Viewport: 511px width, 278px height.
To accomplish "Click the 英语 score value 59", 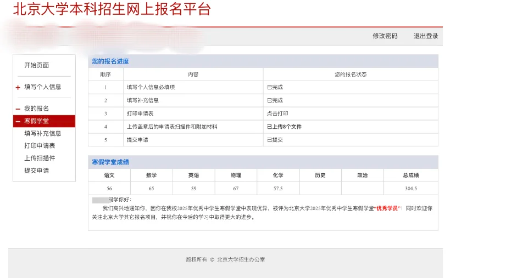I will point(193,189).
